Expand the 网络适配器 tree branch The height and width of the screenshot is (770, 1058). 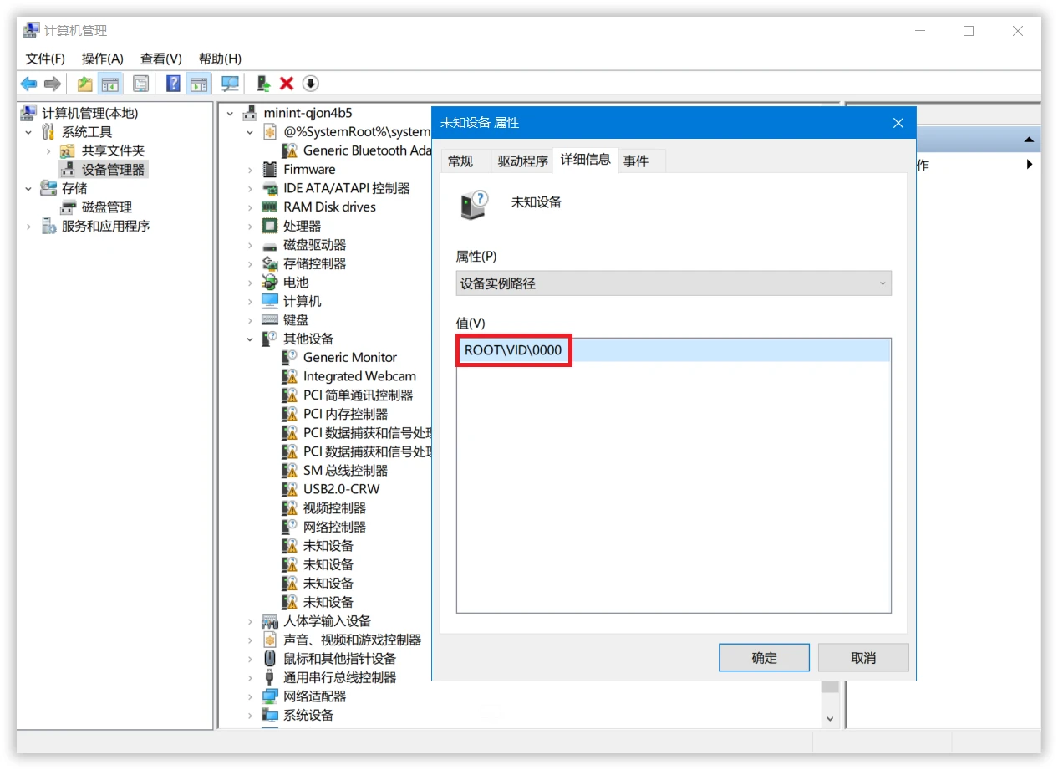[250, 696]
